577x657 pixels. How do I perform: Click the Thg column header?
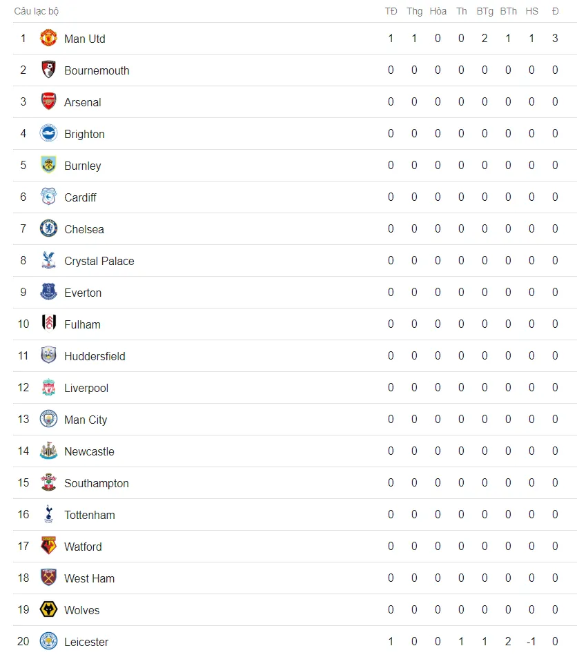[414, 11]
